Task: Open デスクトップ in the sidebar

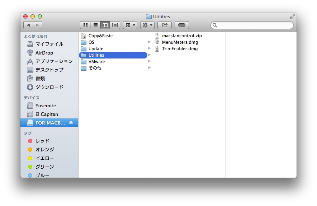Action: tap(49, 70)
